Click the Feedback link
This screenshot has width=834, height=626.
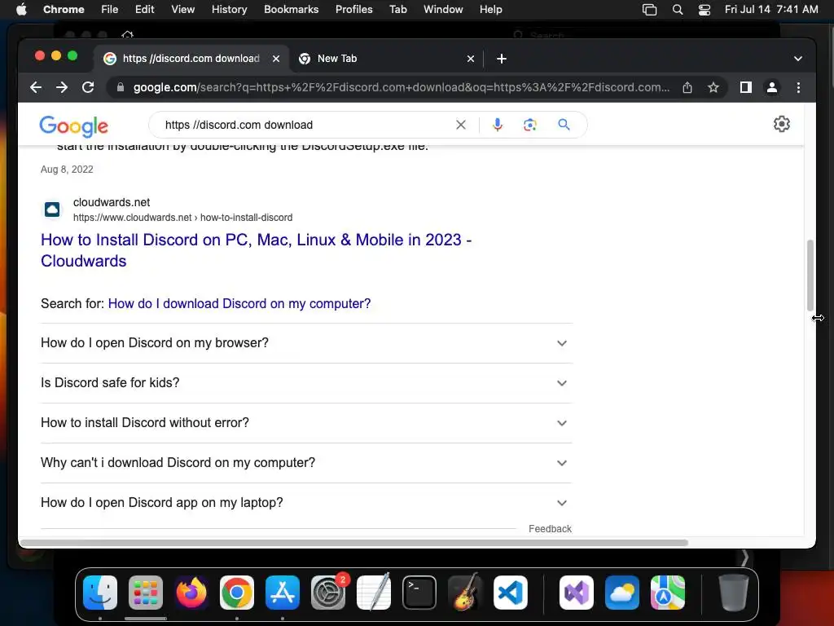coord(550,528)
